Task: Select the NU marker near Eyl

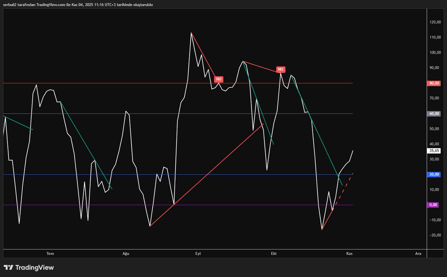Action: (x=219, y=79)
